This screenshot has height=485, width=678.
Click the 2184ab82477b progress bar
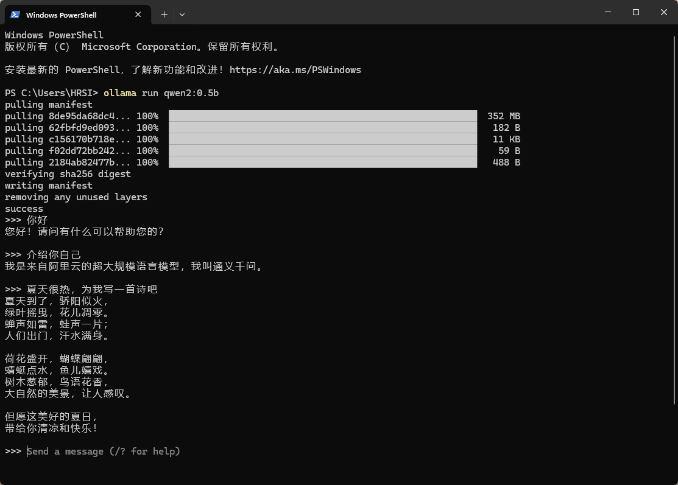click(323, 162)
